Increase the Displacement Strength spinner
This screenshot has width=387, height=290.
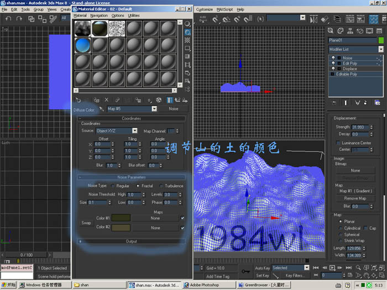[x=372, y=126]
